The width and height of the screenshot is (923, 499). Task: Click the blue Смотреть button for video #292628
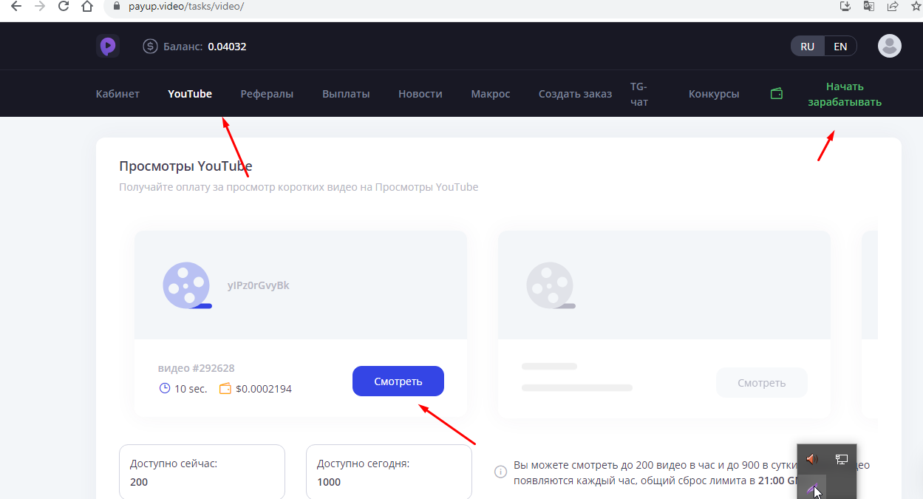(x=398, y=381)
